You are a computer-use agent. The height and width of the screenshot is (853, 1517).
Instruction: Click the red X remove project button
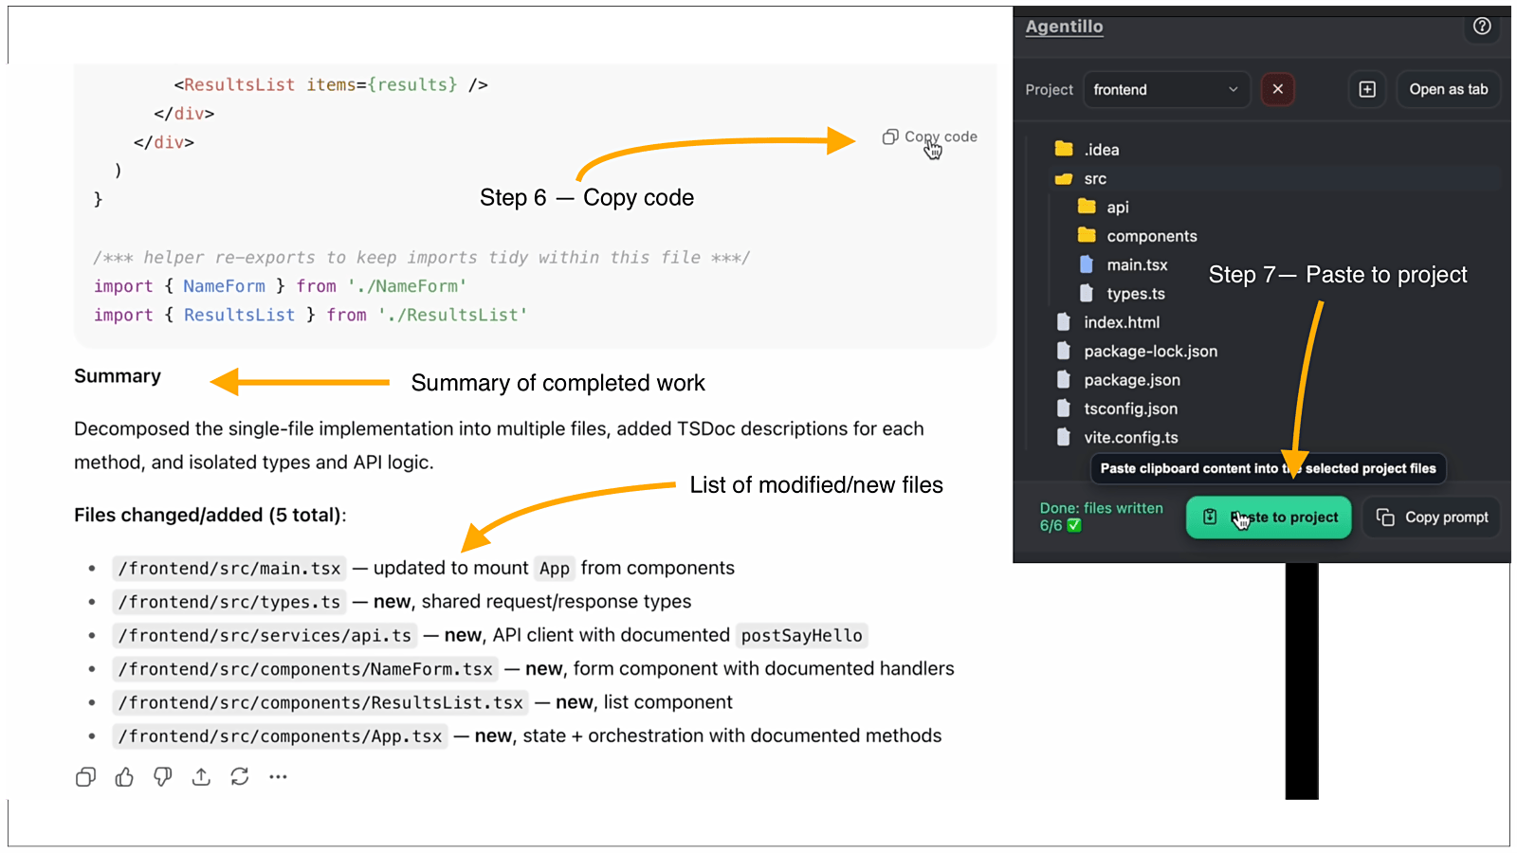[x=1278, y=89]
